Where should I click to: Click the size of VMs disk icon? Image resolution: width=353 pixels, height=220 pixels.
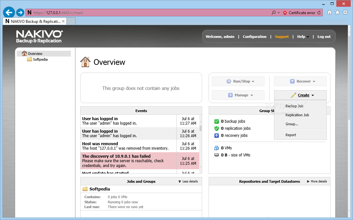[x=217, y=155]
